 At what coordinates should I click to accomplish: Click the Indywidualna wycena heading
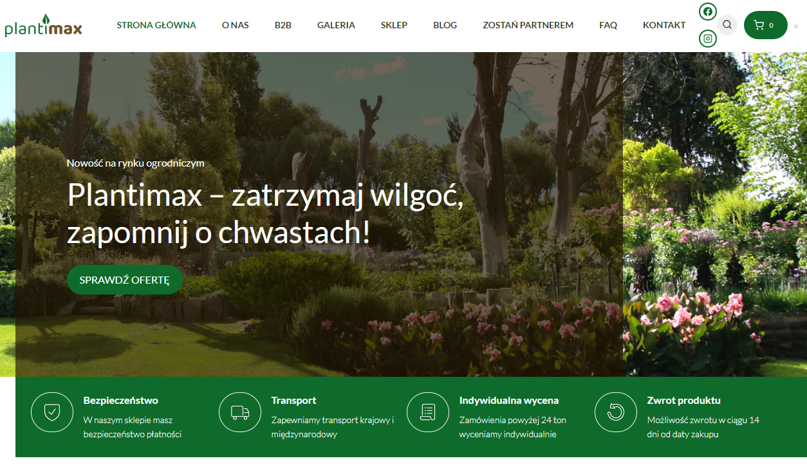tap(509, 400)
